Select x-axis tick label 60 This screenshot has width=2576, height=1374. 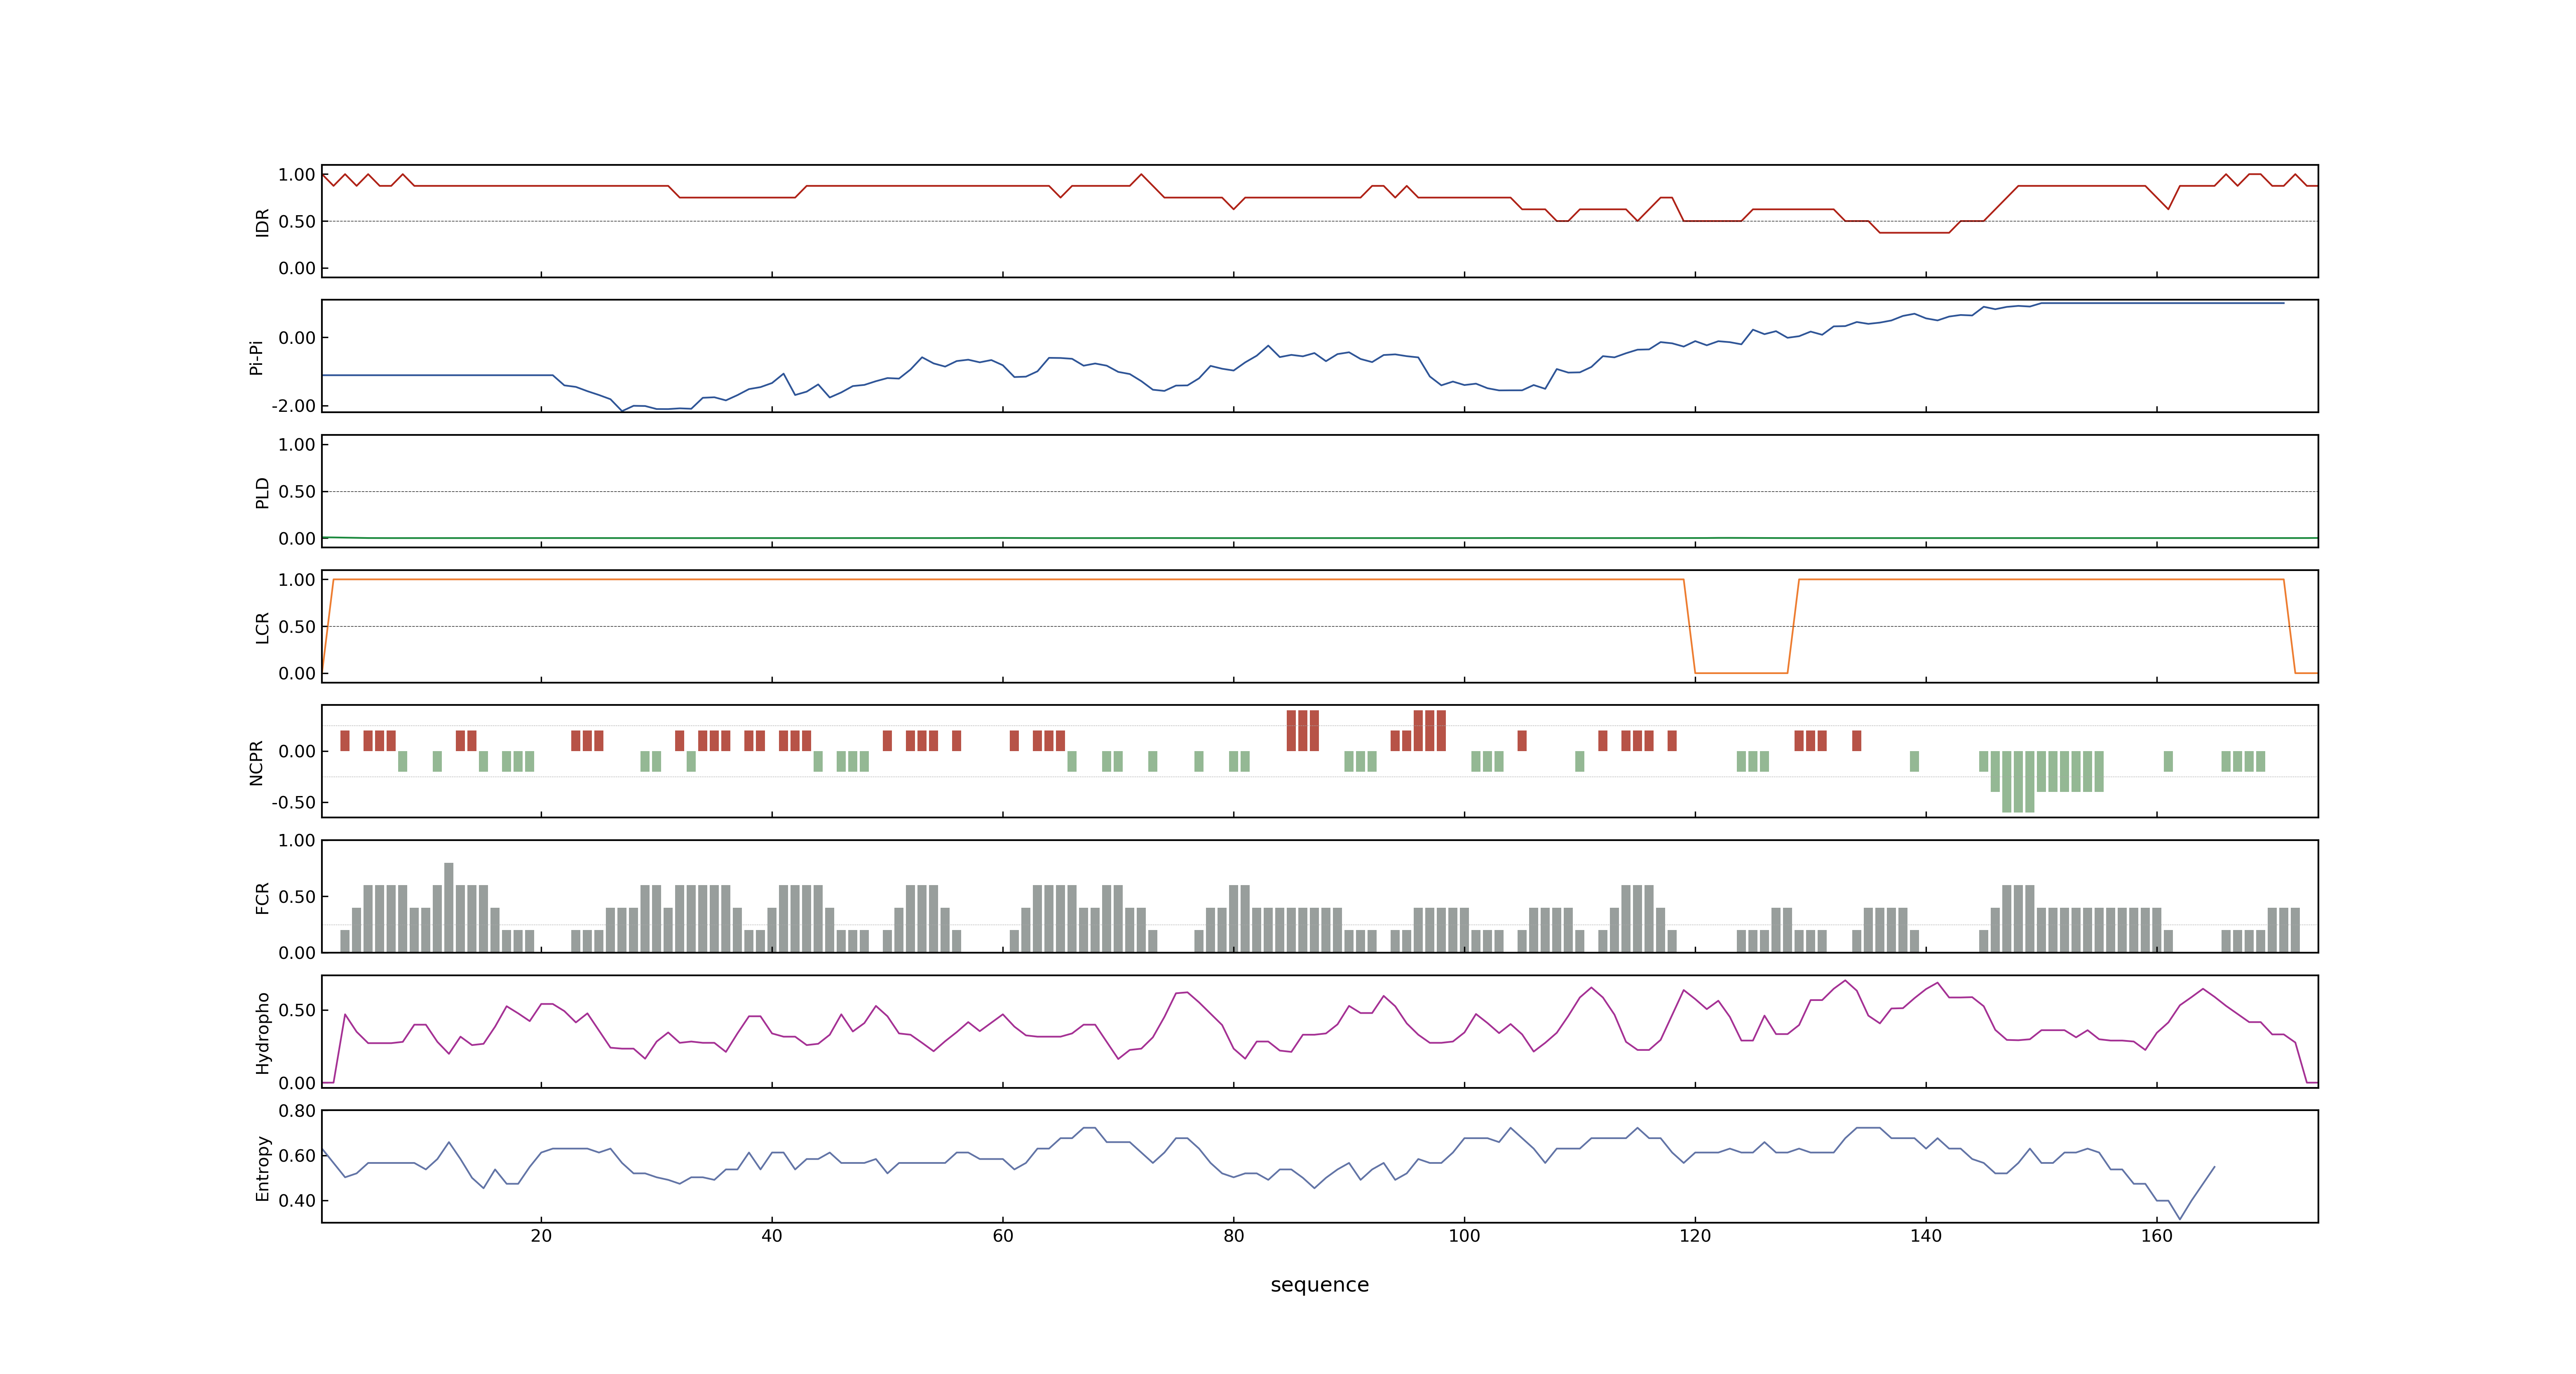point(1003,1235)
